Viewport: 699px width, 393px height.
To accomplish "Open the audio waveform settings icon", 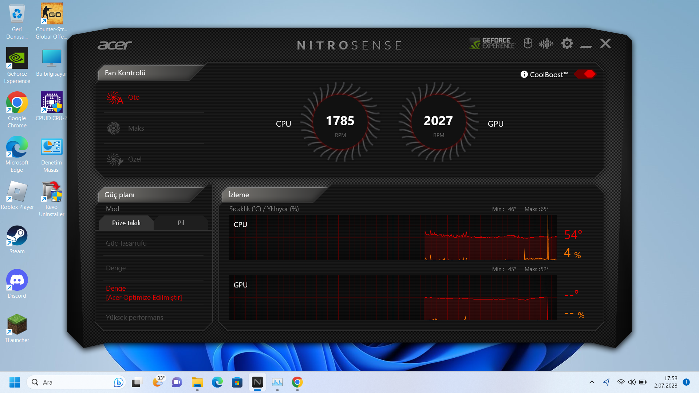I will 546,44.
